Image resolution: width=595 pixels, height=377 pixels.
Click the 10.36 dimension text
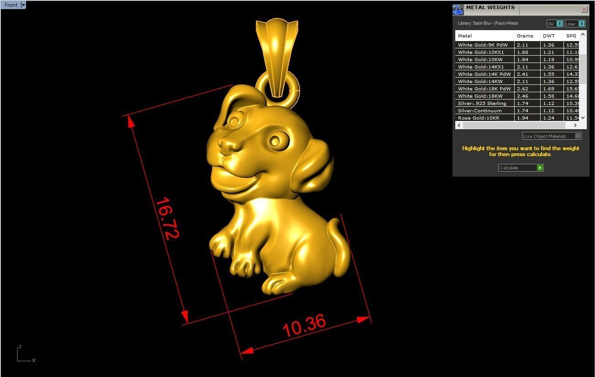pyautogui.click(x=304, y=325)
